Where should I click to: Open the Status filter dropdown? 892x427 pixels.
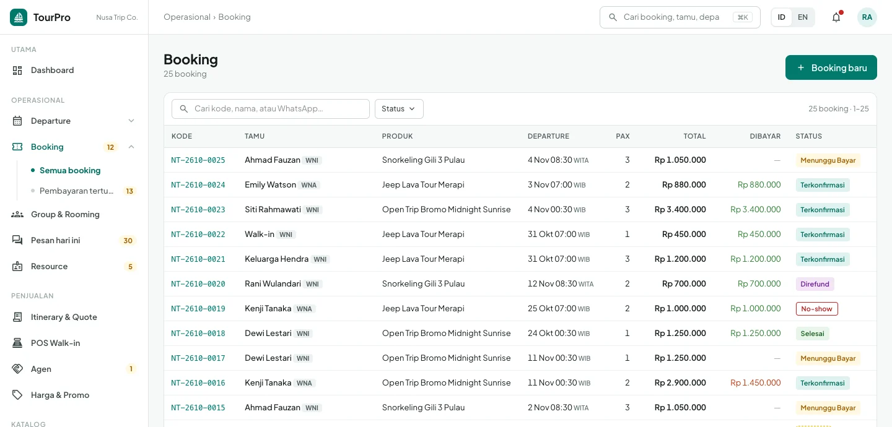pyautogui.click(x=399, y=109)
